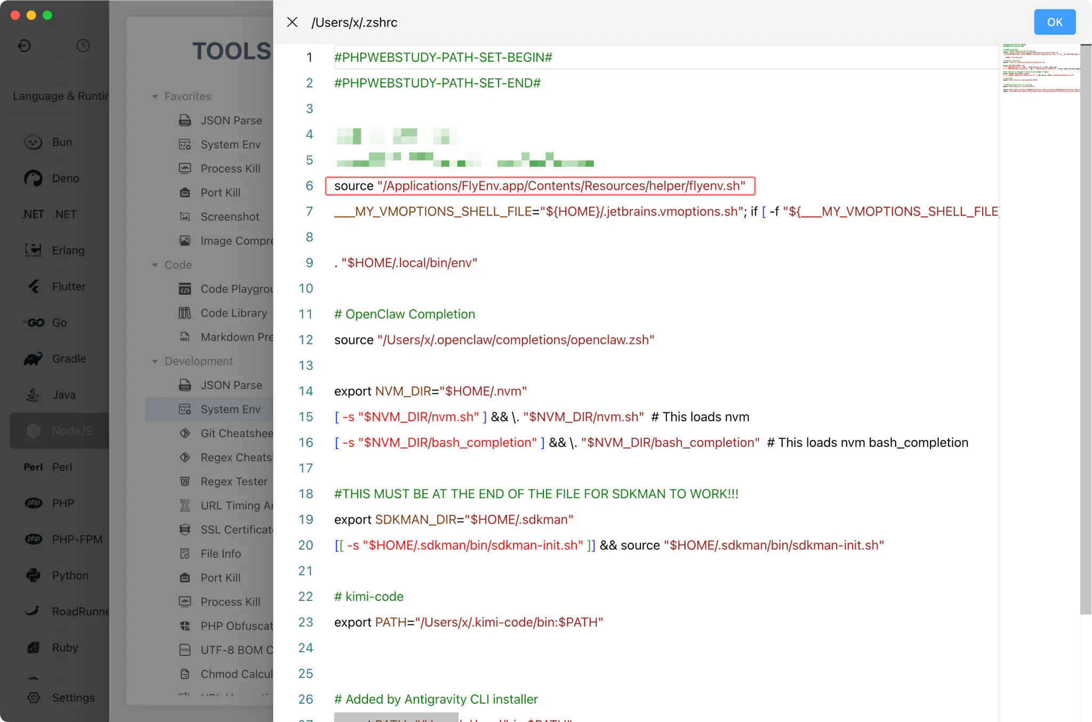
Task: Open the Image Compress tool
Action: (x=225, y=240)
